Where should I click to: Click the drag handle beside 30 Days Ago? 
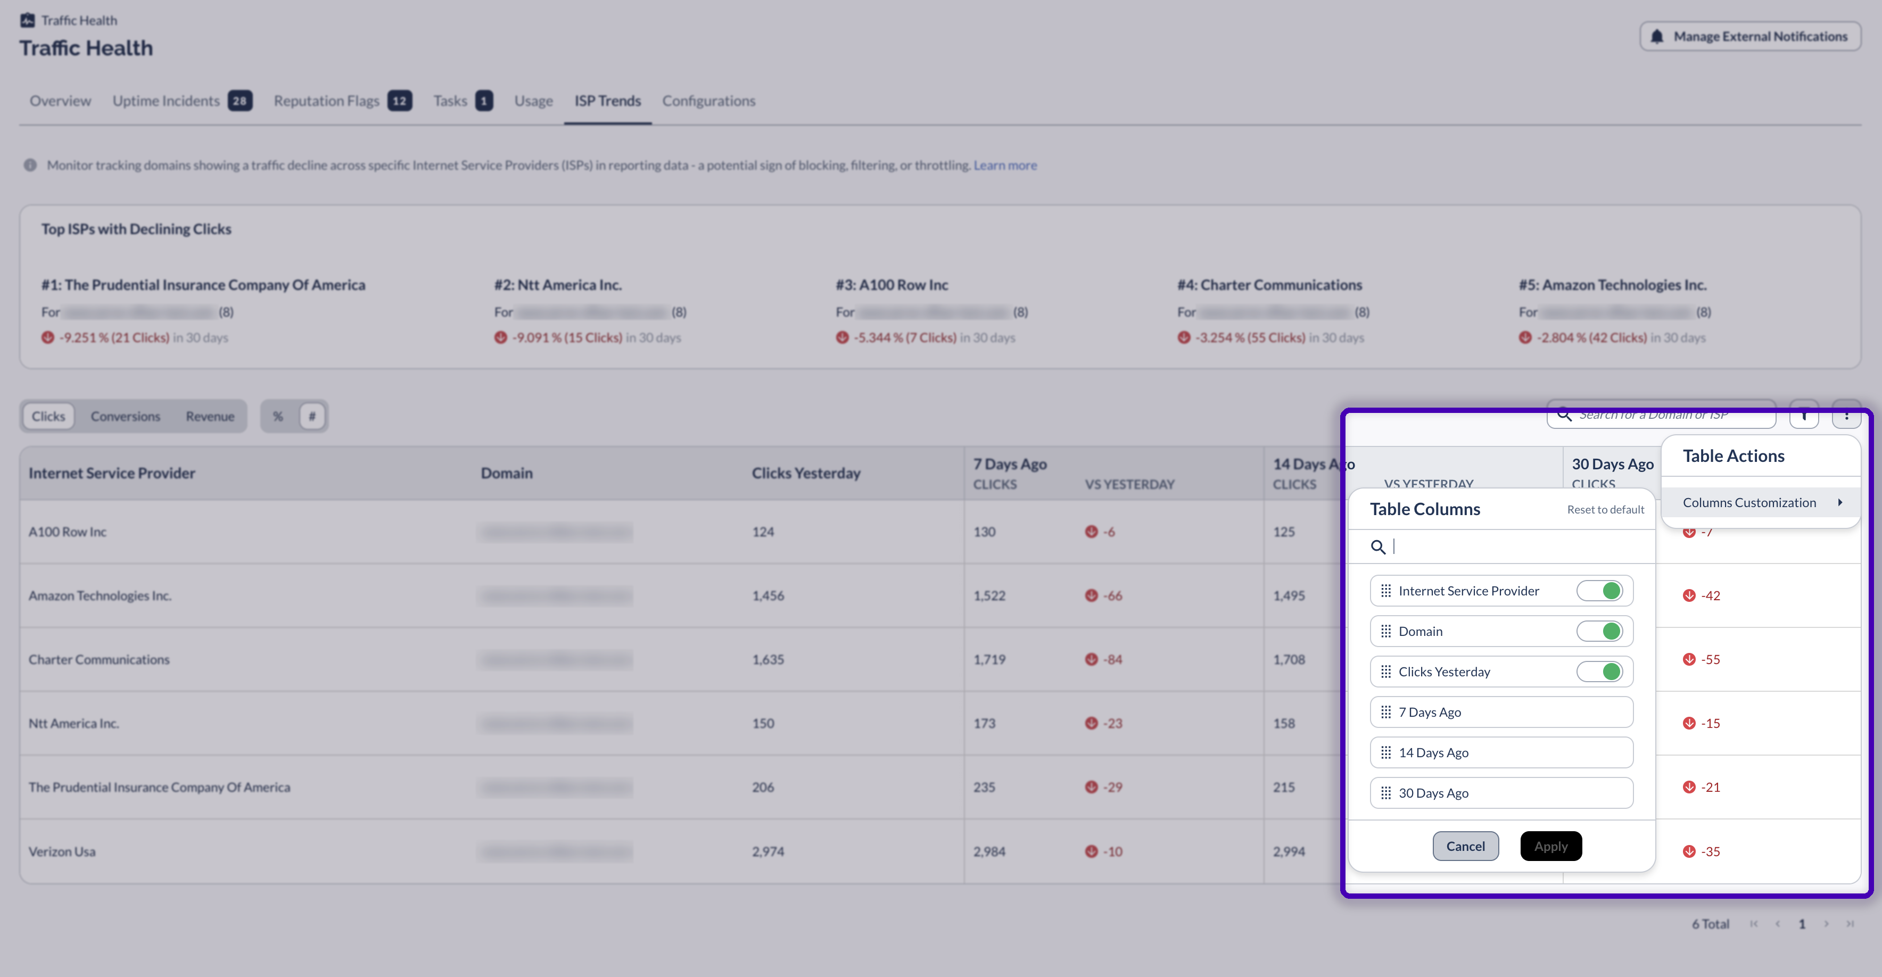pyautogui.click(x=1386, y=793)
